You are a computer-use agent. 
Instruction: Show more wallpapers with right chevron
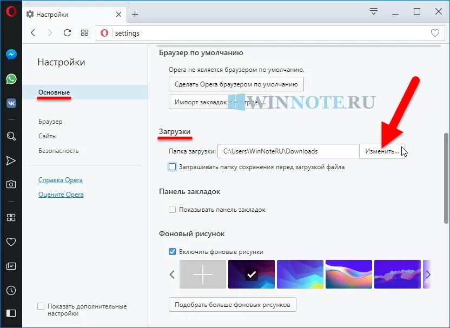pyautogui.click(x=428, y=275)
